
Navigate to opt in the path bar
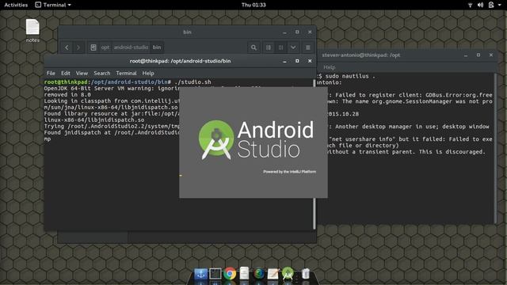click(105, 47)
